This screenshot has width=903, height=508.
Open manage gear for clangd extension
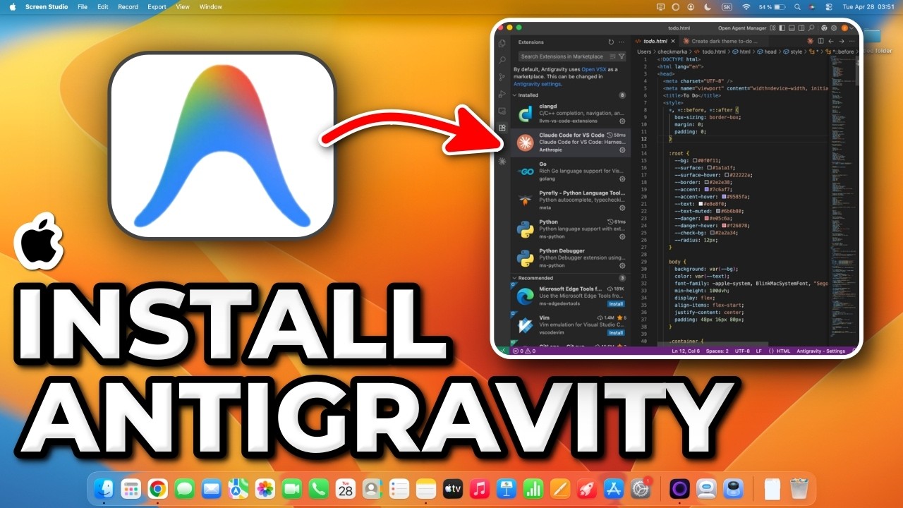coord(622,121)
